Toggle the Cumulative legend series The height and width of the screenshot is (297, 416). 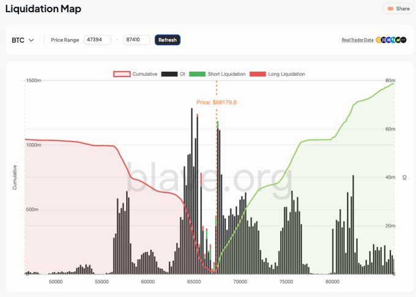(135, 74)
